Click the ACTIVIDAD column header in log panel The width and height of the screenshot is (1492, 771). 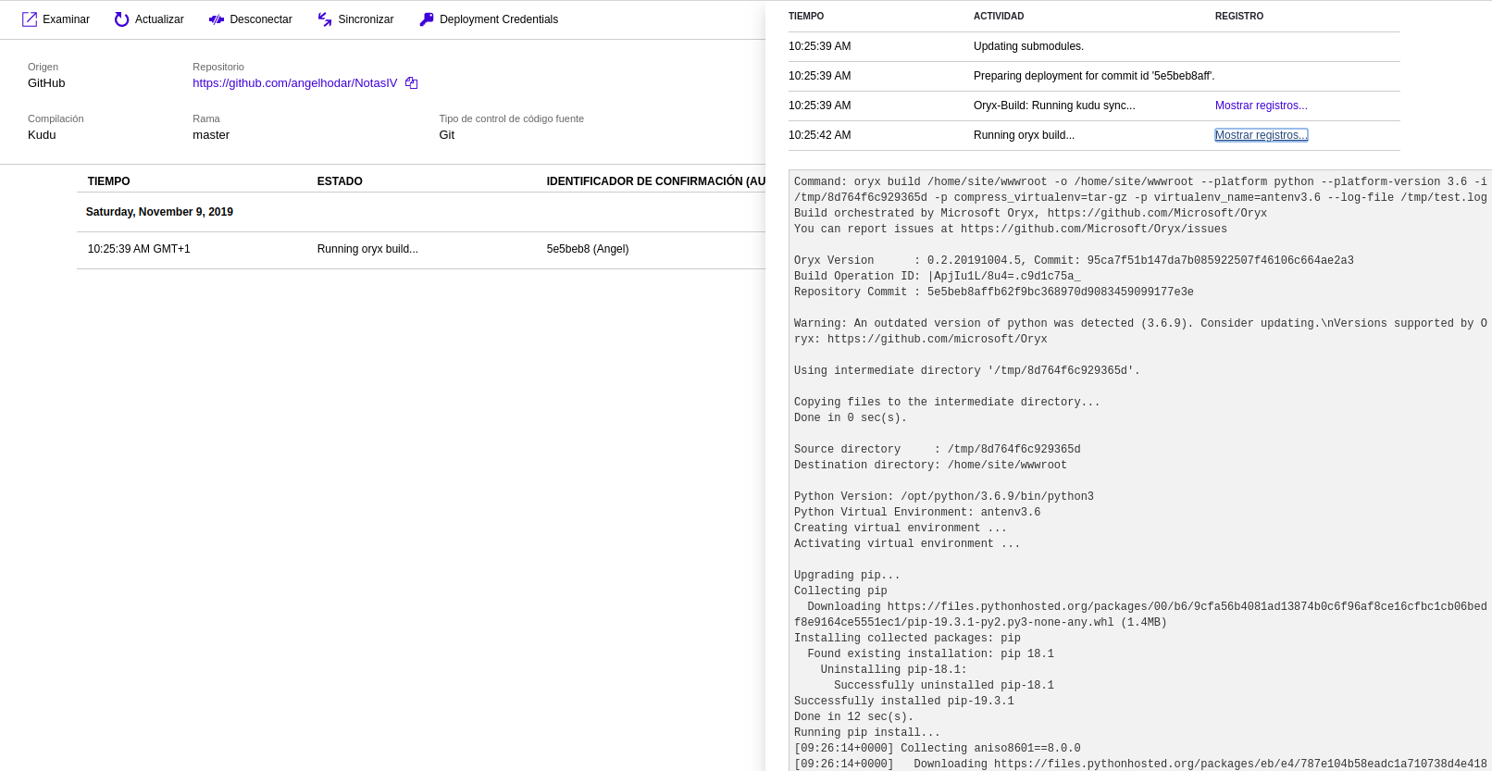tap(999, 17)
